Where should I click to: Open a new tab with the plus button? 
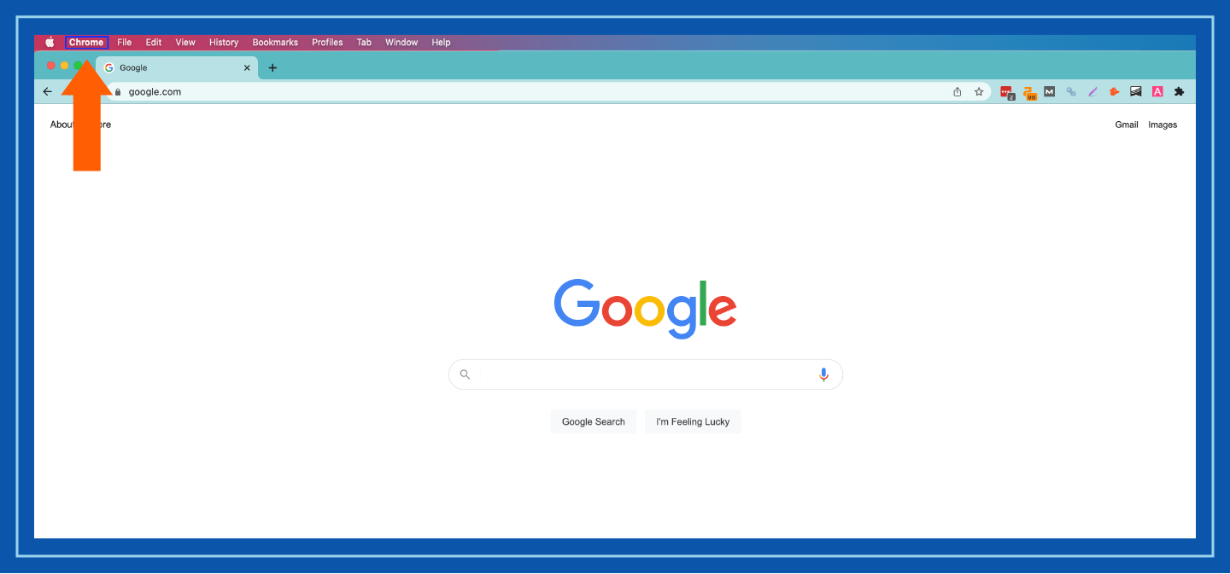tap(272, 67)
